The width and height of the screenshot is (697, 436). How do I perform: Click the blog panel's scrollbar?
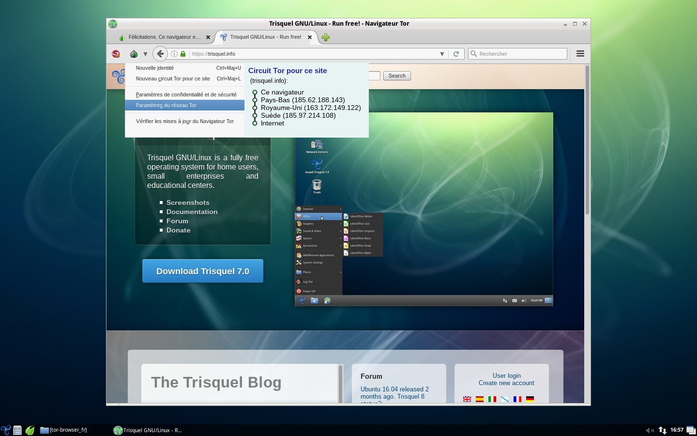(340, 384)
